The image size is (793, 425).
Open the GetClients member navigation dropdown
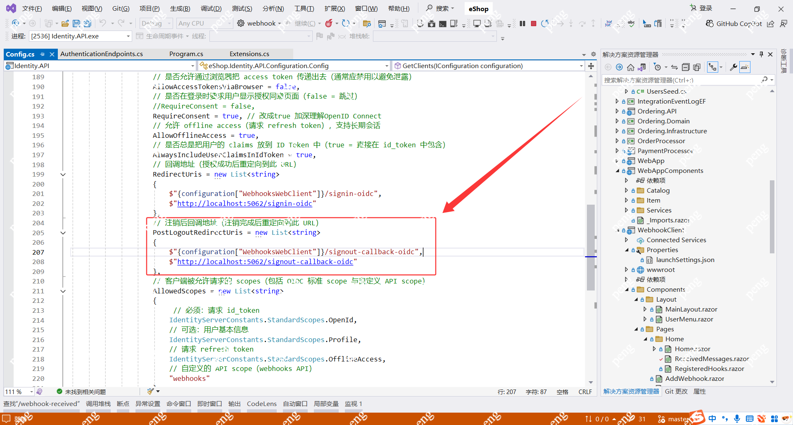click(488, 66)
